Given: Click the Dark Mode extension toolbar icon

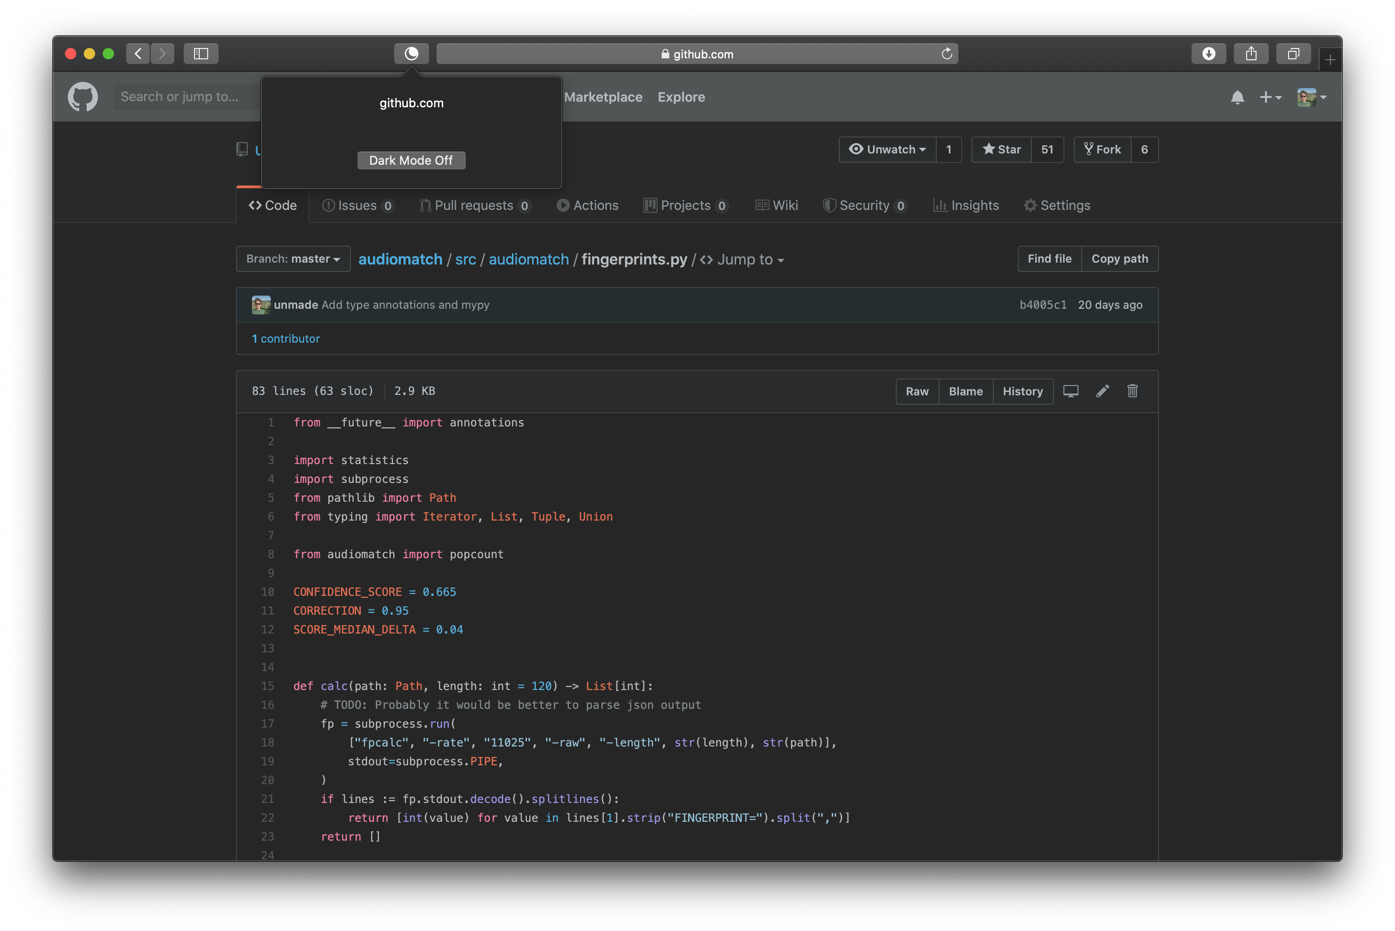Looking at the screenshot, I should (x=411, y=54).
